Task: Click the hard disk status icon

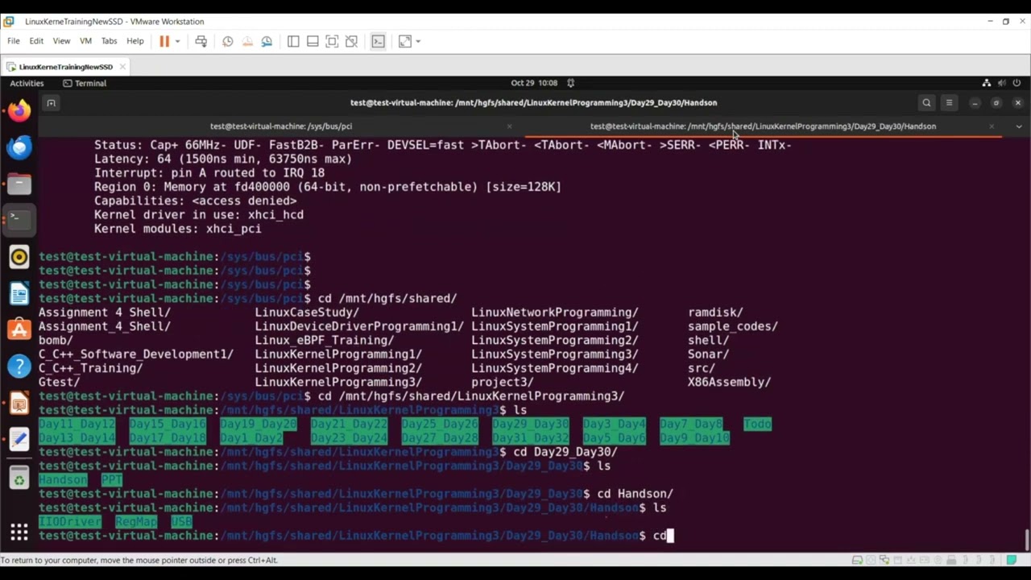Action: [x=858, y=560]
